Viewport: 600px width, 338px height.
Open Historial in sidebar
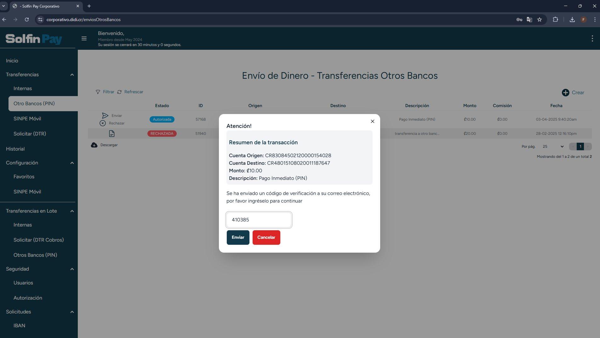coord(15,149)
